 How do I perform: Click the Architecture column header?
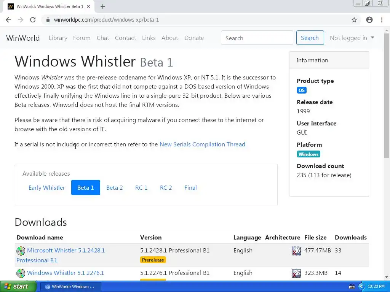point(283,238)
